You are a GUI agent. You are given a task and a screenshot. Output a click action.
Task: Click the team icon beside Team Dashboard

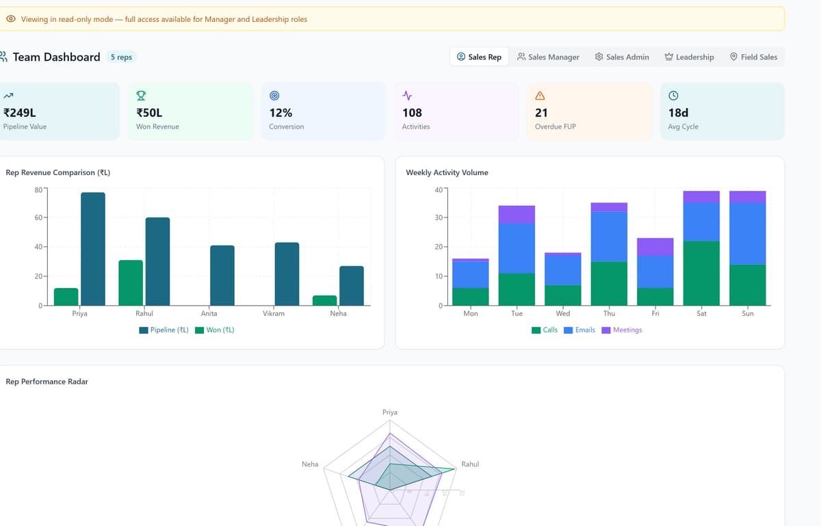tap(3, 57)
